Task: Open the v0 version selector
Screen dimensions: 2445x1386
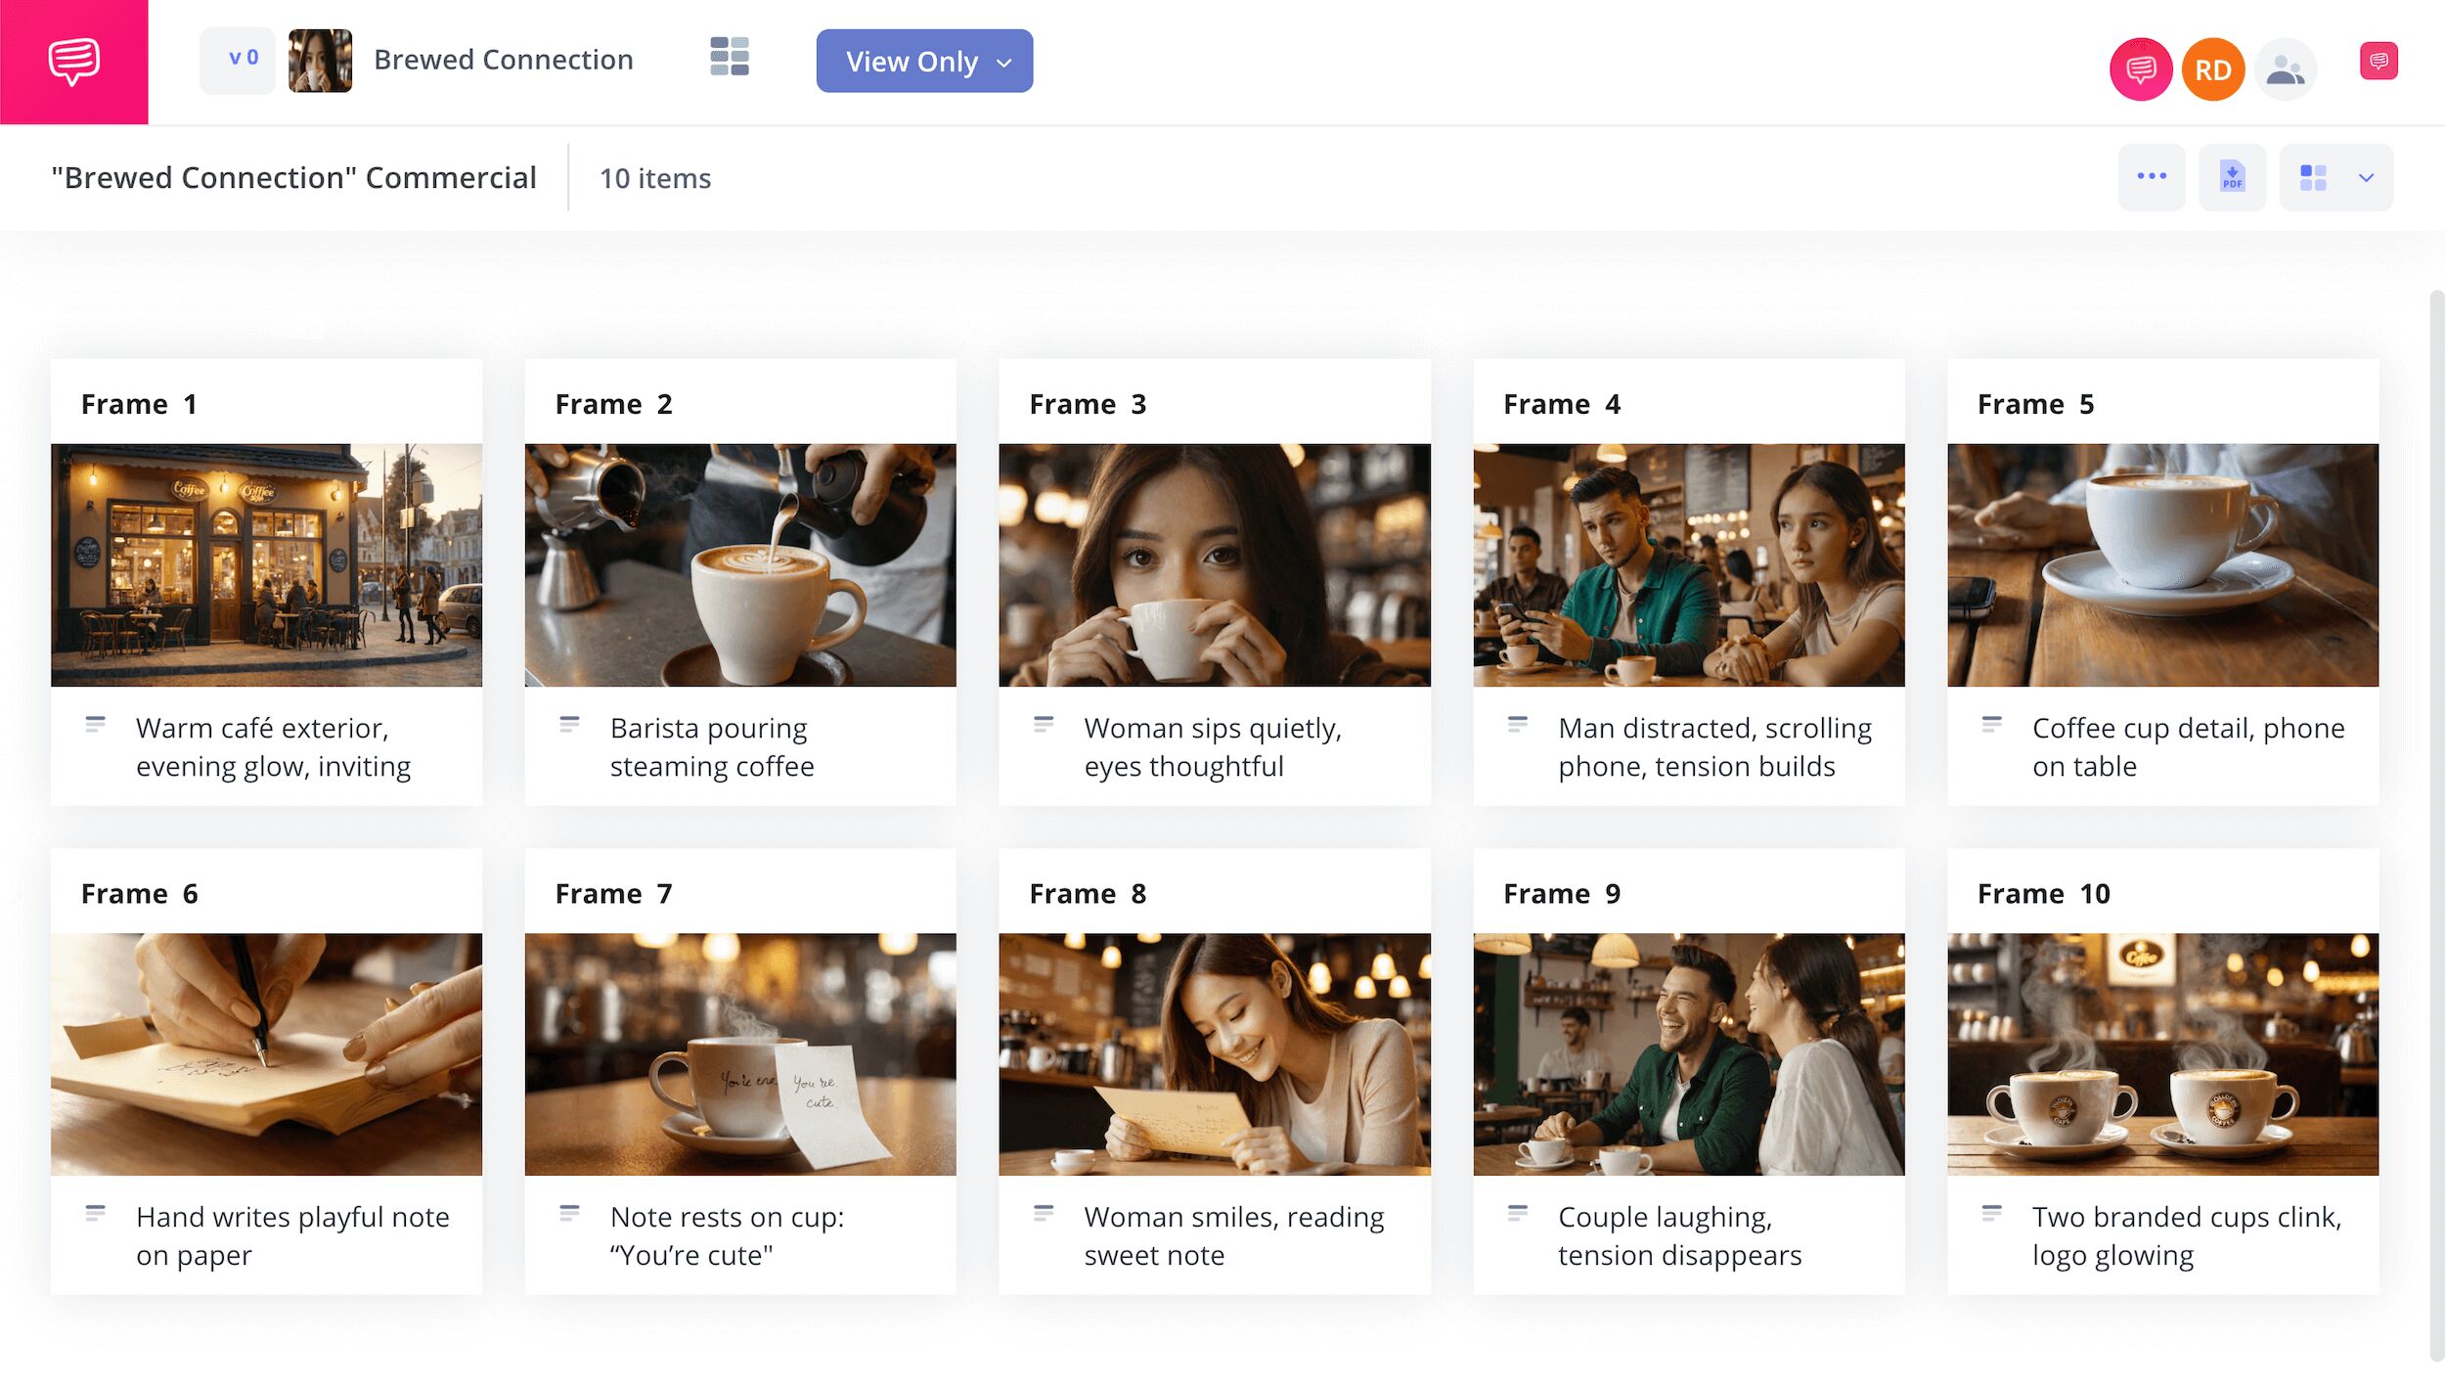Action: [x=238, y=60]
